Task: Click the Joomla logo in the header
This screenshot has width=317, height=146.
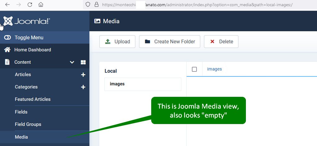Action: 27,21
